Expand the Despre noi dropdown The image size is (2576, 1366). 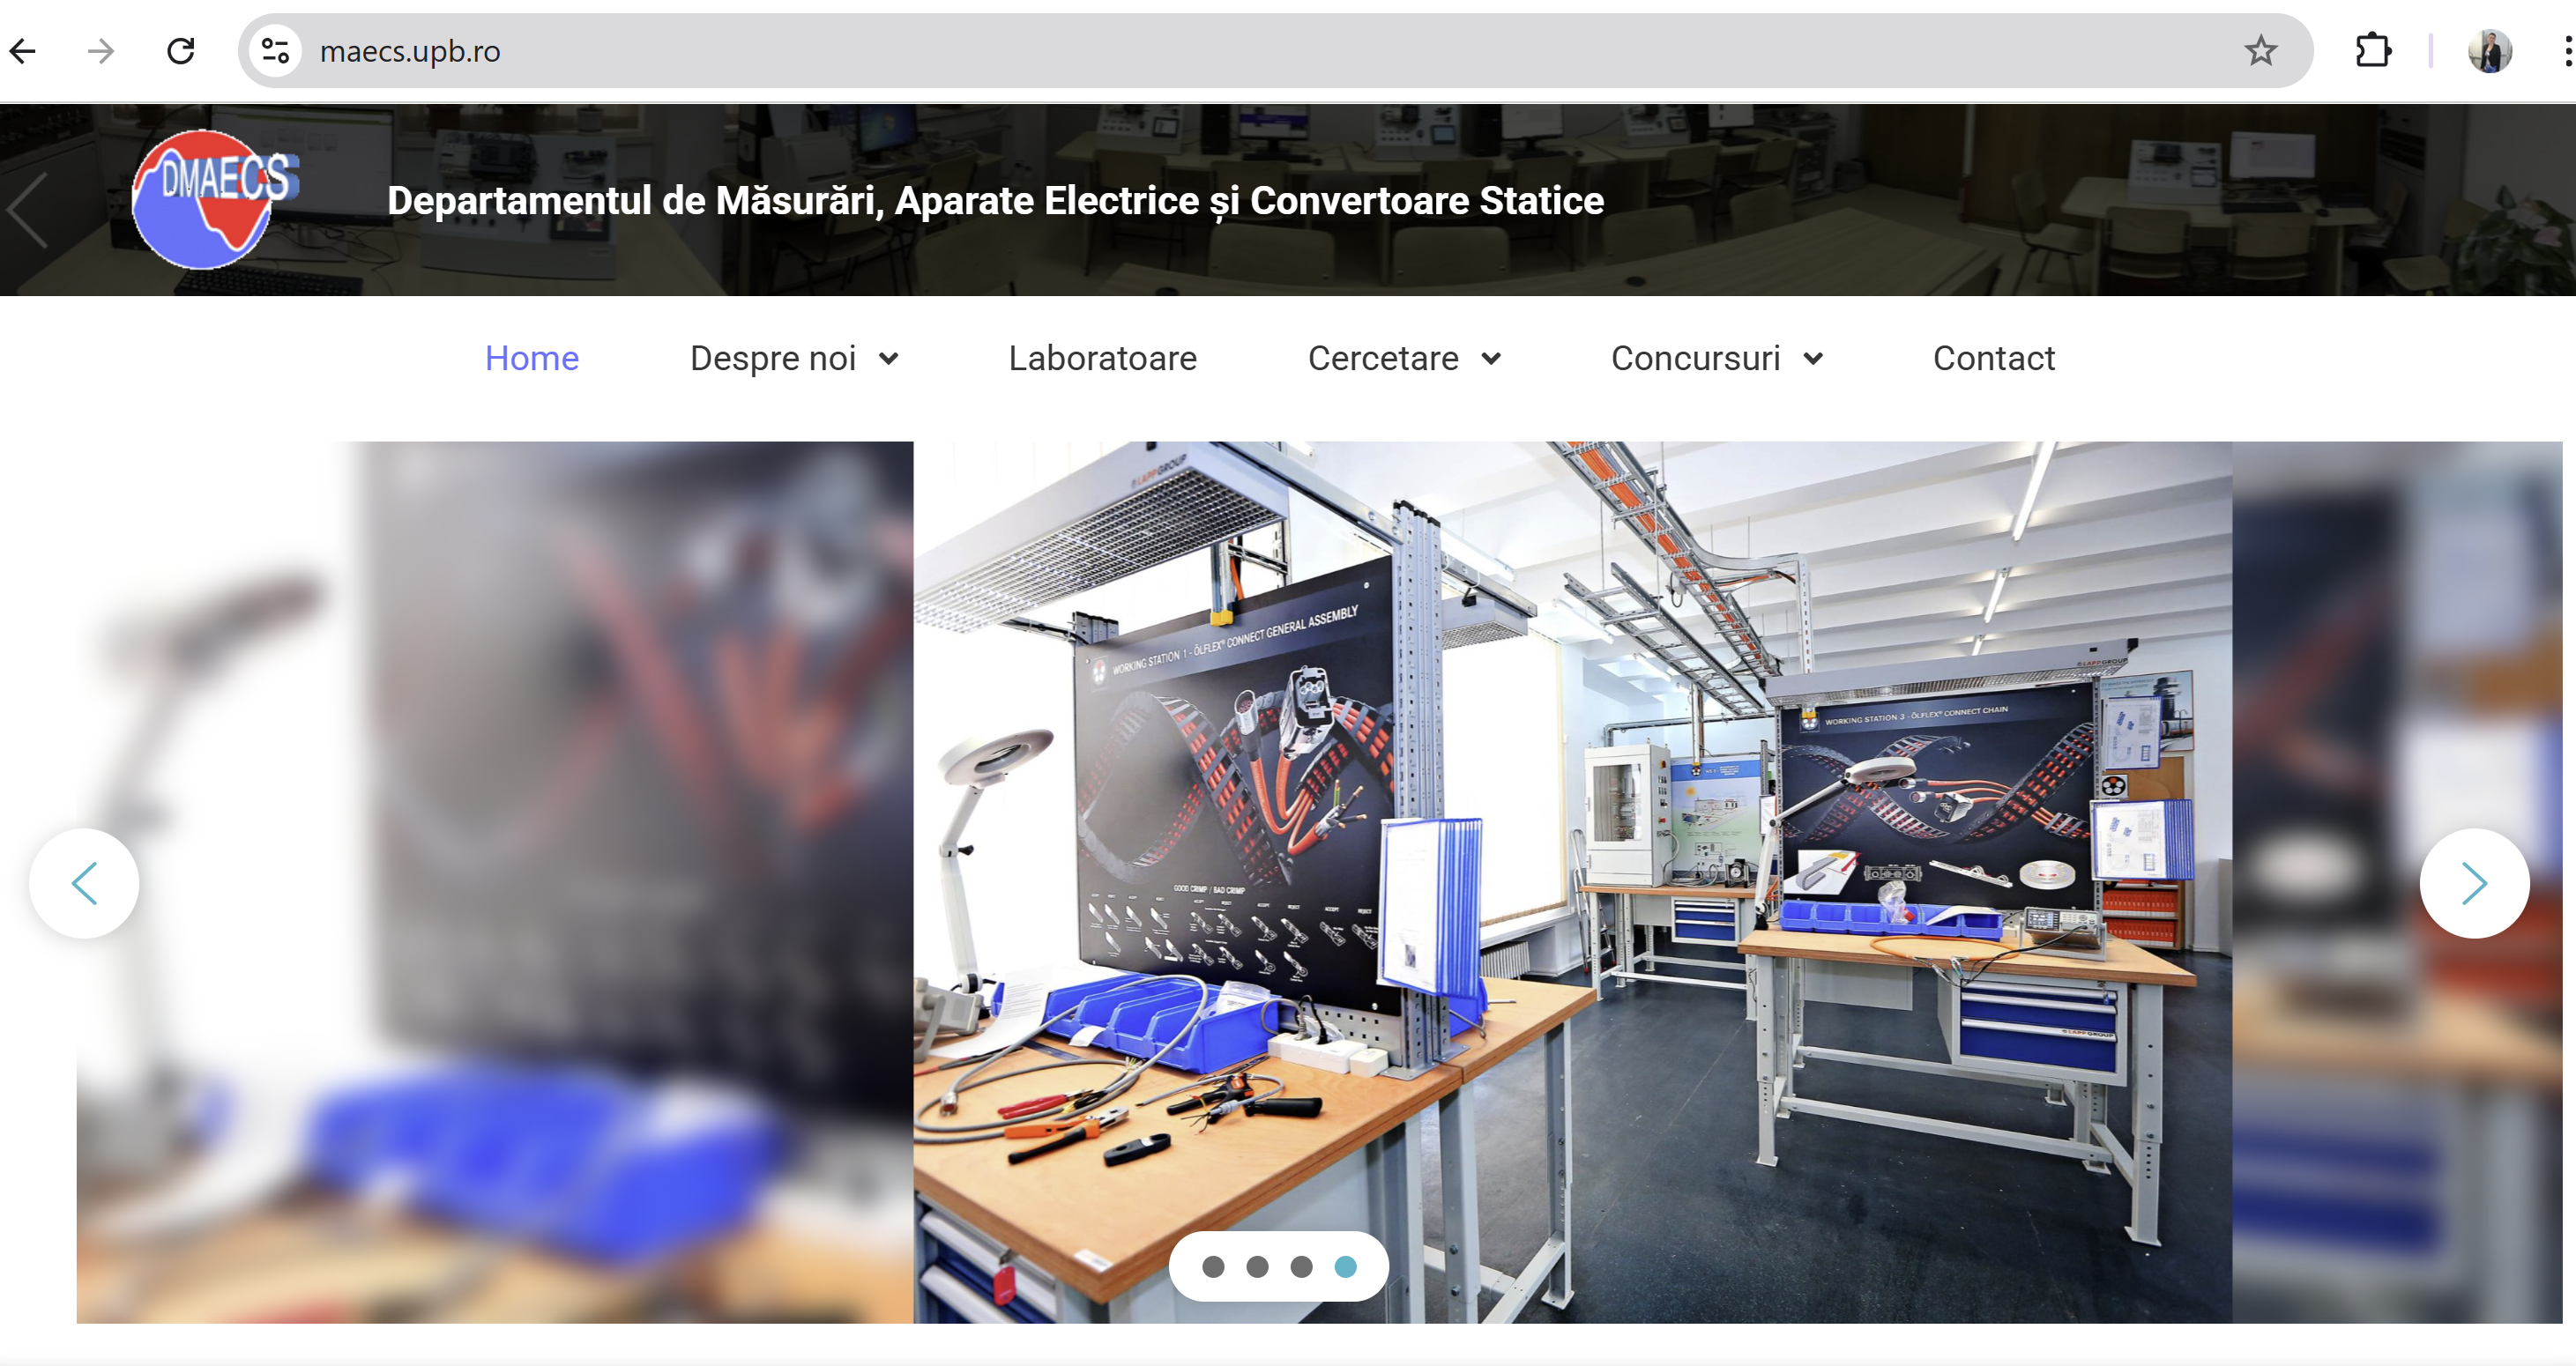[794, 358]
